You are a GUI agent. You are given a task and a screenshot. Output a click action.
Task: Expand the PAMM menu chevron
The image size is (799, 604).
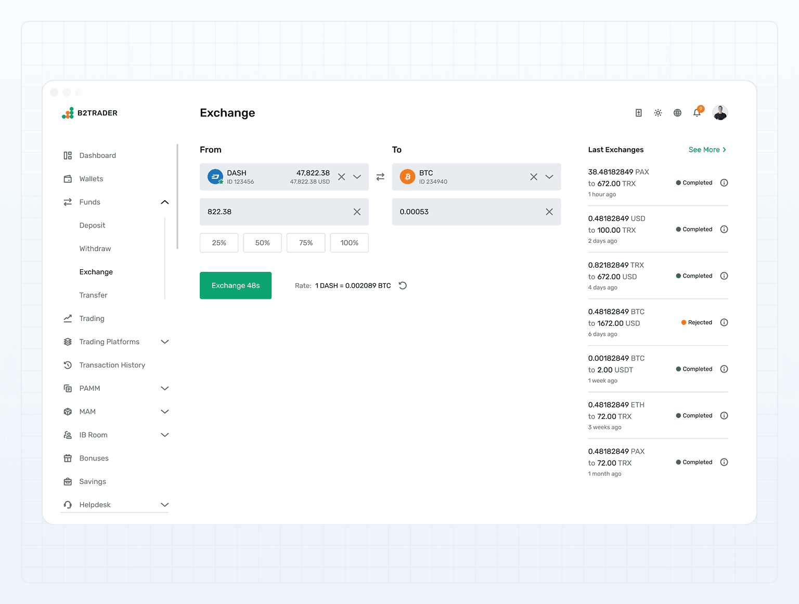165,388
